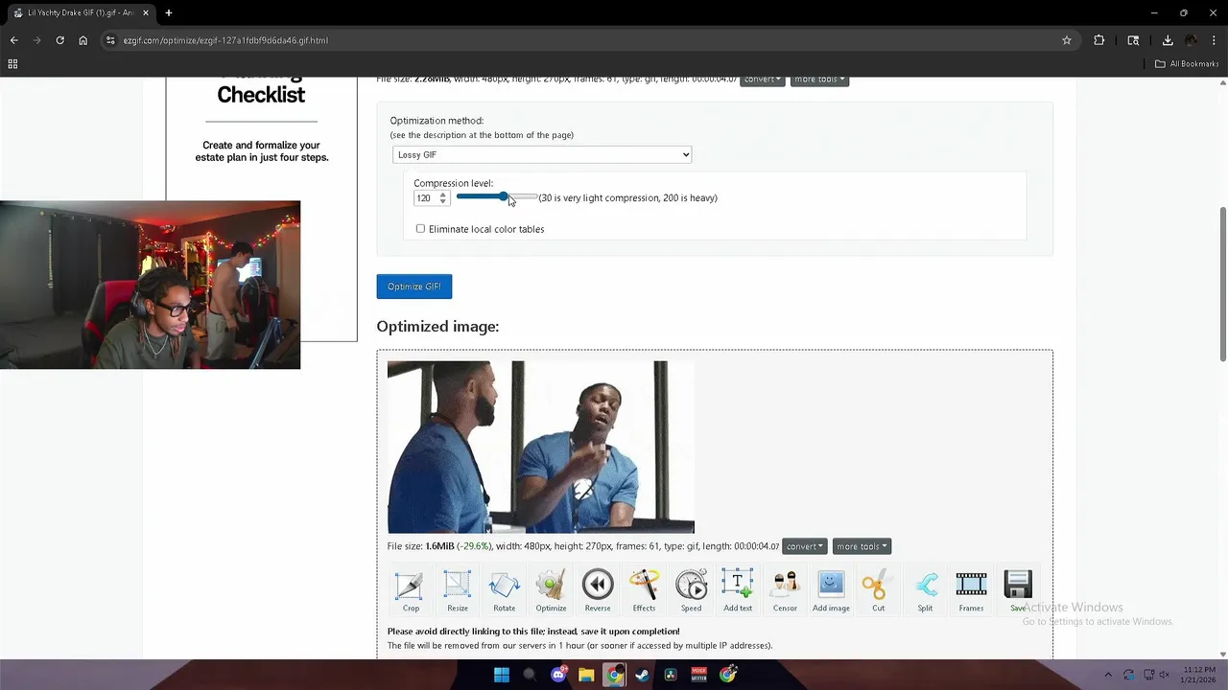Image resolution: width=1228 pixels, height=690 pixels.
Task: Show hidden system tray icons
Action: point(1108,675)
